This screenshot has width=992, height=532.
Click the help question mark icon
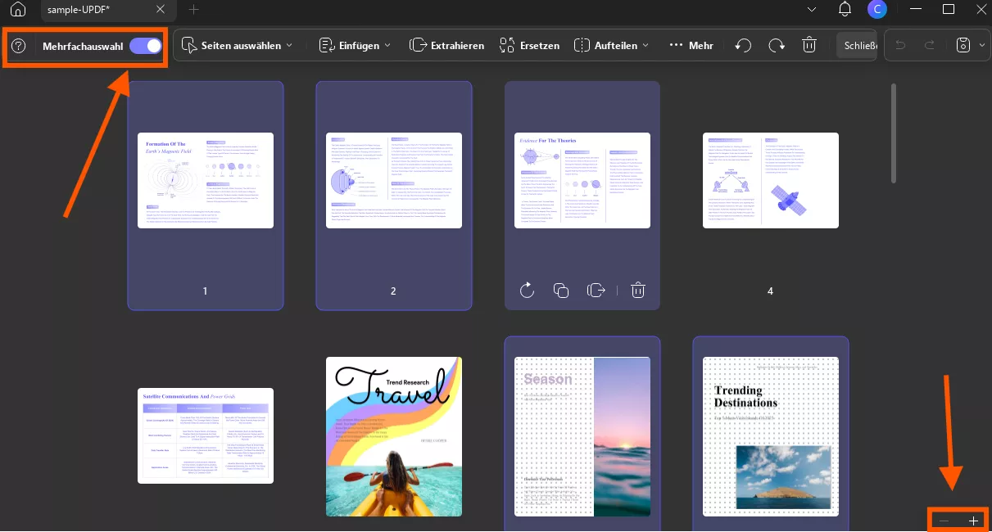19,46
